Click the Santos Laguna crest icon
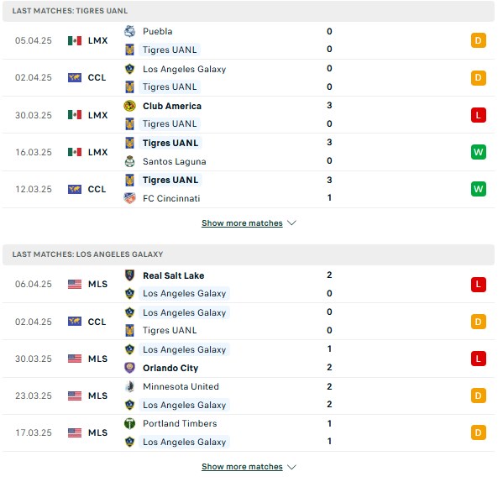Viewport: 503px width, 482px height. [x=129, y=161]
